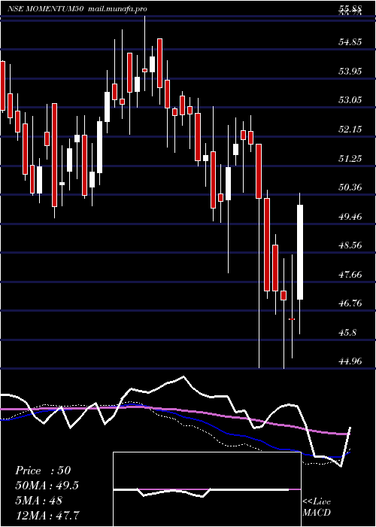Click the 44.96 price axis label
376x527 pixels.
coord(350,361)
